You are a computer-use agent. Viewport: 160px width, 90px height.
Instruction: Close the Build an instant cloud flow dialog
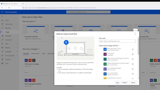tap(135, 34)
